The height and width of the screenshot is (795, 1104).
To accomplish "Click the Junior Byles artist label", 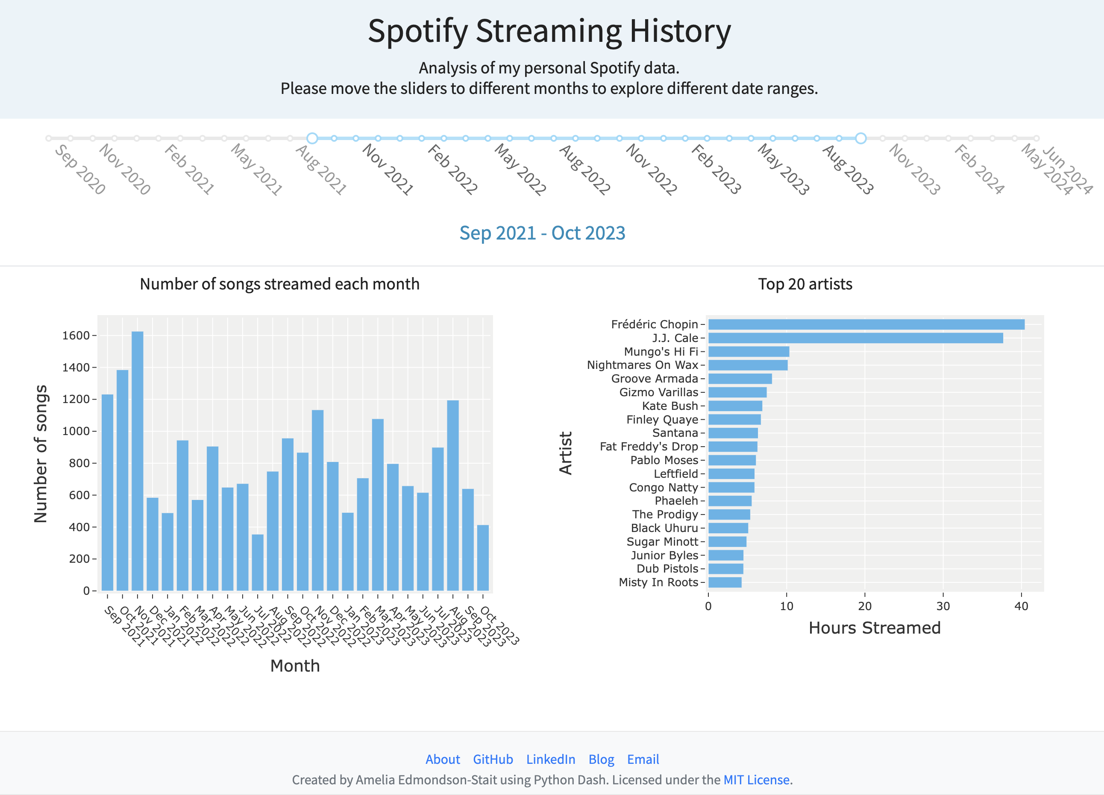I will [664, 555].
